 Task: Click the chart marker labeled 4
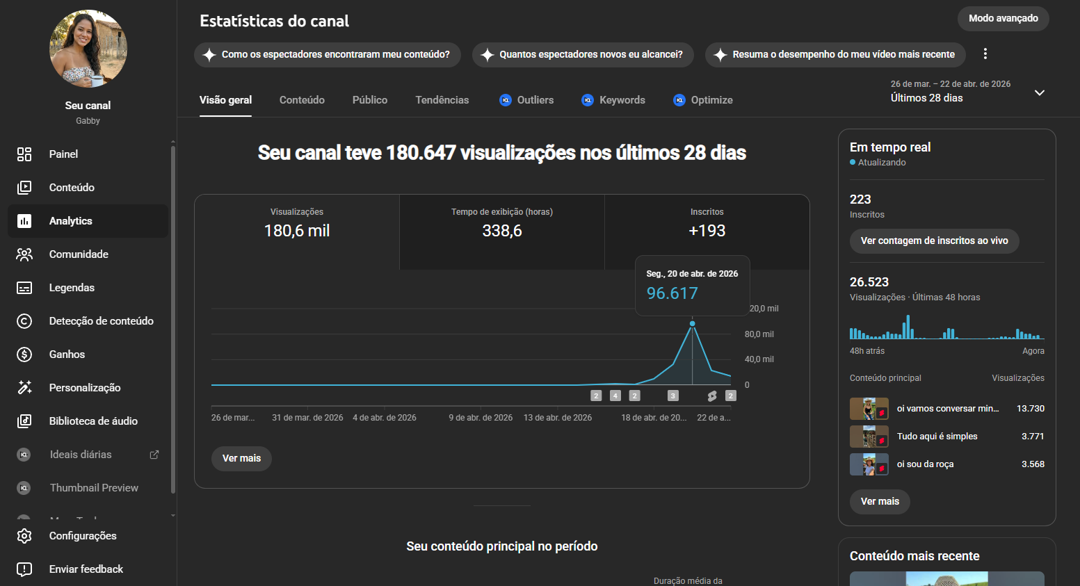(615, 396)
